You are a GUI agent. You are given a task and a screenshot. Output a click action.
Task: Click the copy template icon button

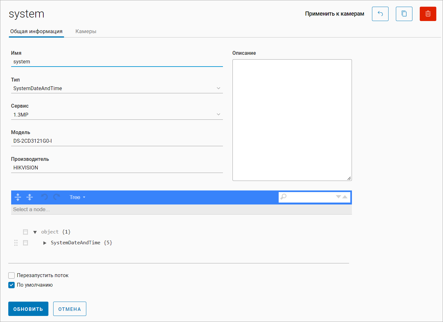[x=404, y=14]
